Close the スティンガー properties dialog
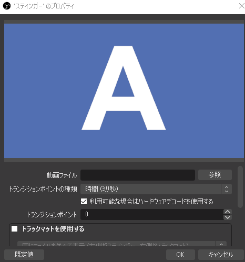Screen dimensions: 245x262 coord(241,6)
